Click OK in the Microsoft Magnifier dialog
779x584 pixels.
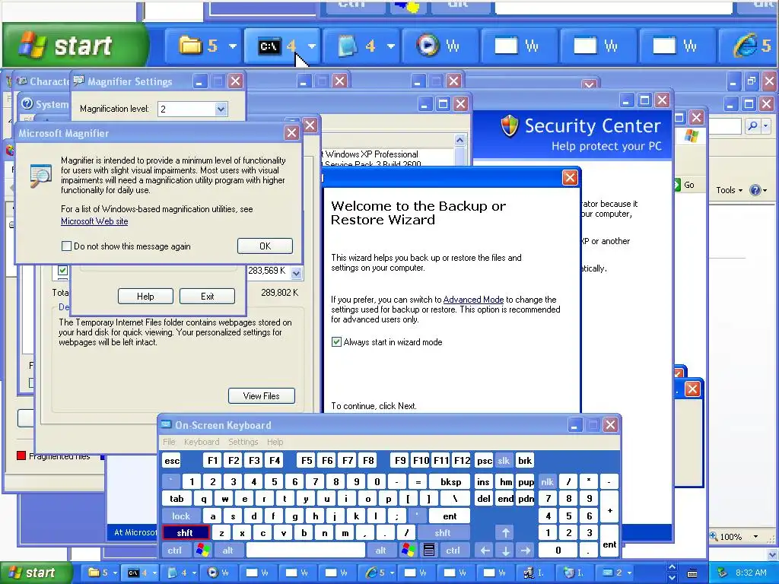click(265, 246)
